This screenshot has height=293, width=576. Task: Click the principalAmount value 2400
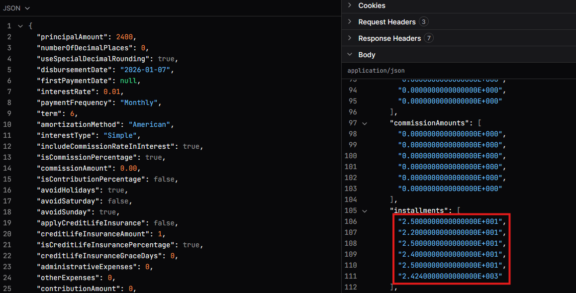pos(124,37)
